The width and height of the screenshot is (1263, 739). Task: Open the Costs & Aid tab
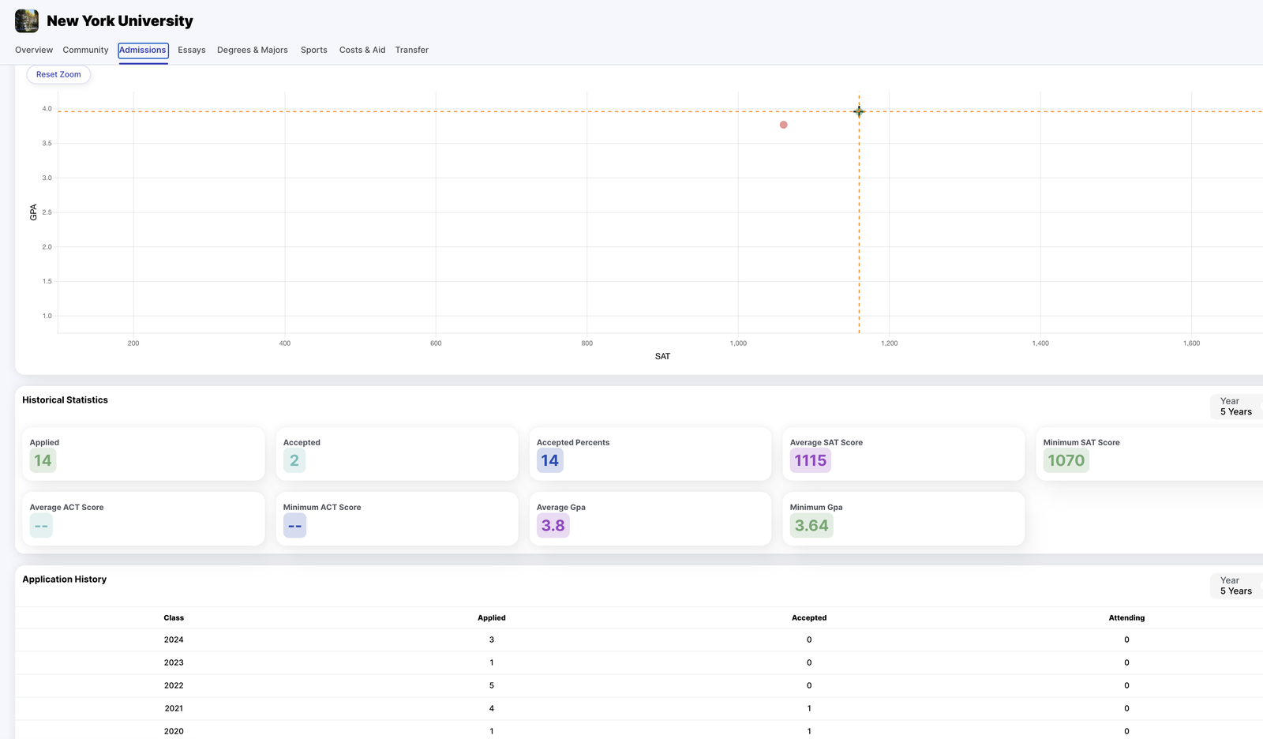click(362, 50)
